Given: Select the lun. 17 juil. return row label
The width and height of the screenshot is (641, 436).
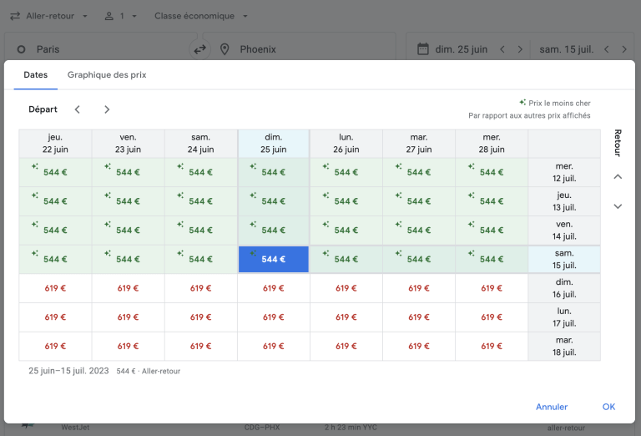Looking at the screenshot, I should 564,317.
